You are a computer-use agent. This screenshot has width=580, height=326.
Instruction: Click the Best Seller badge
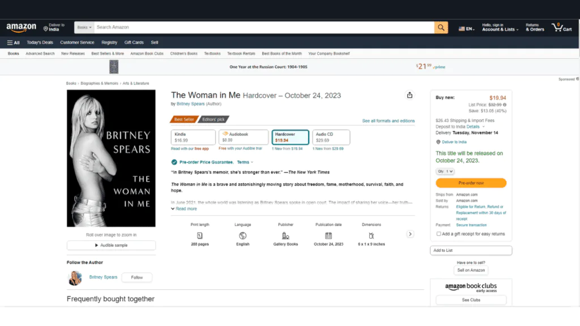click(x=184, y=119)
